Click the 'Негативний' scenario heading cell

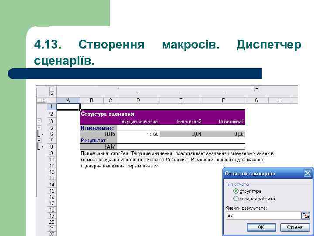181,121
